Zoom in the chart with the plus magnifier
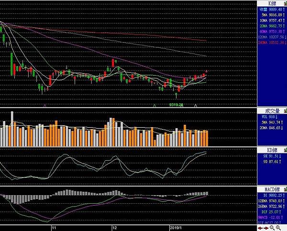Viewport: 287px width, 231px height. [278, 228]
